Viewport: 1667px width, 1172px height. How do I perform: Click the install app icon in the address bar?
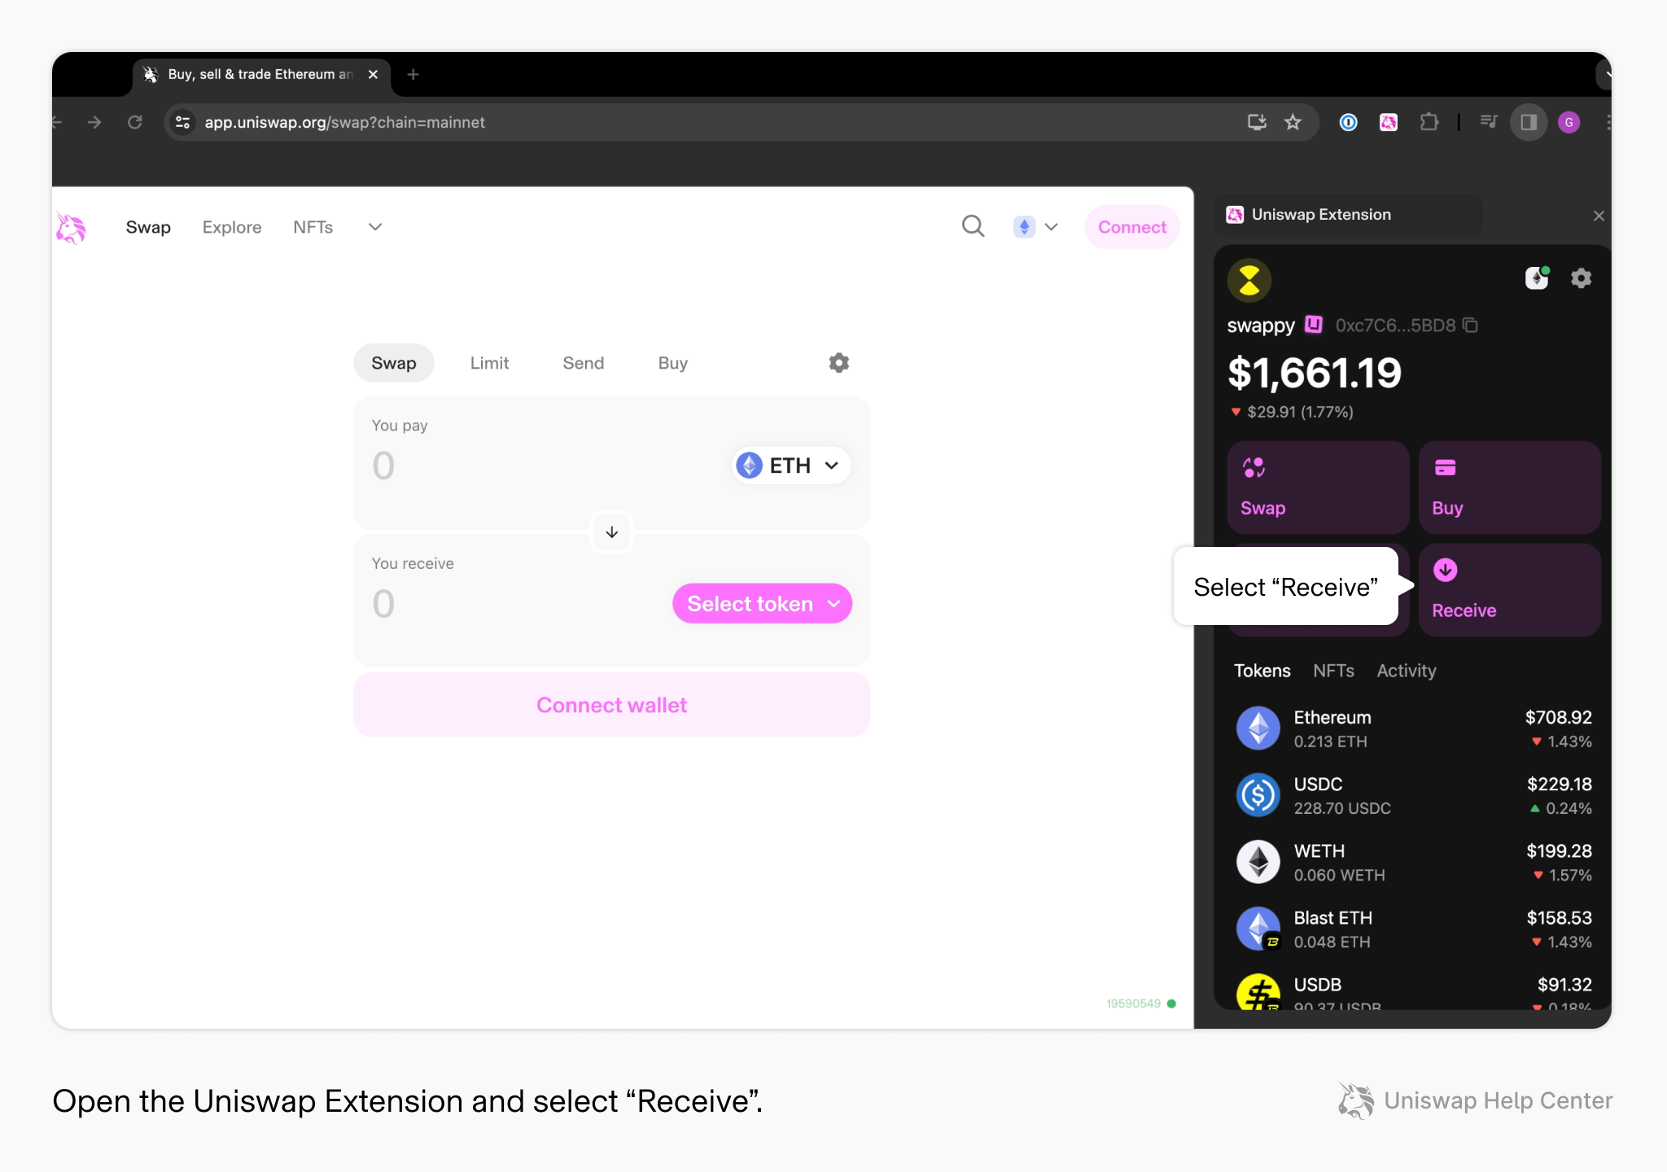click(1257, 122)
